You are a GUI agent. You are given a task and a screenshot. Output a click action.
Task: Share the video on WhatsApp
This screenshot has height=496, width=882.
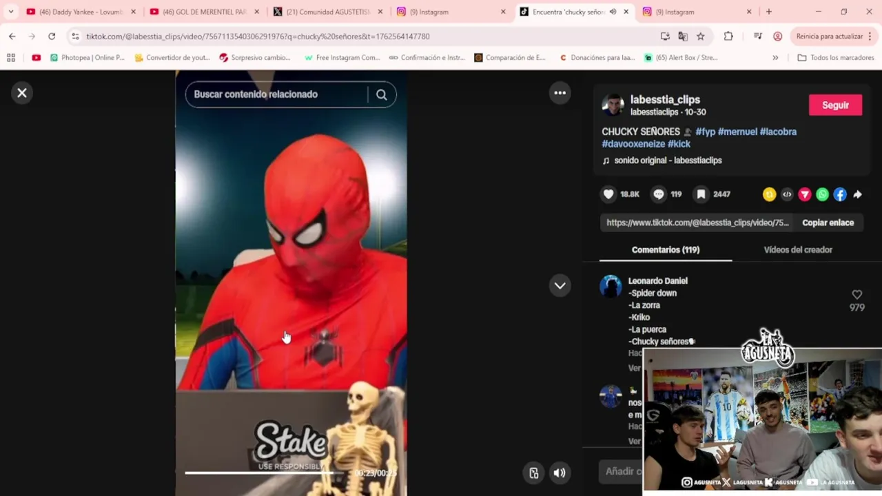(822, 195)
